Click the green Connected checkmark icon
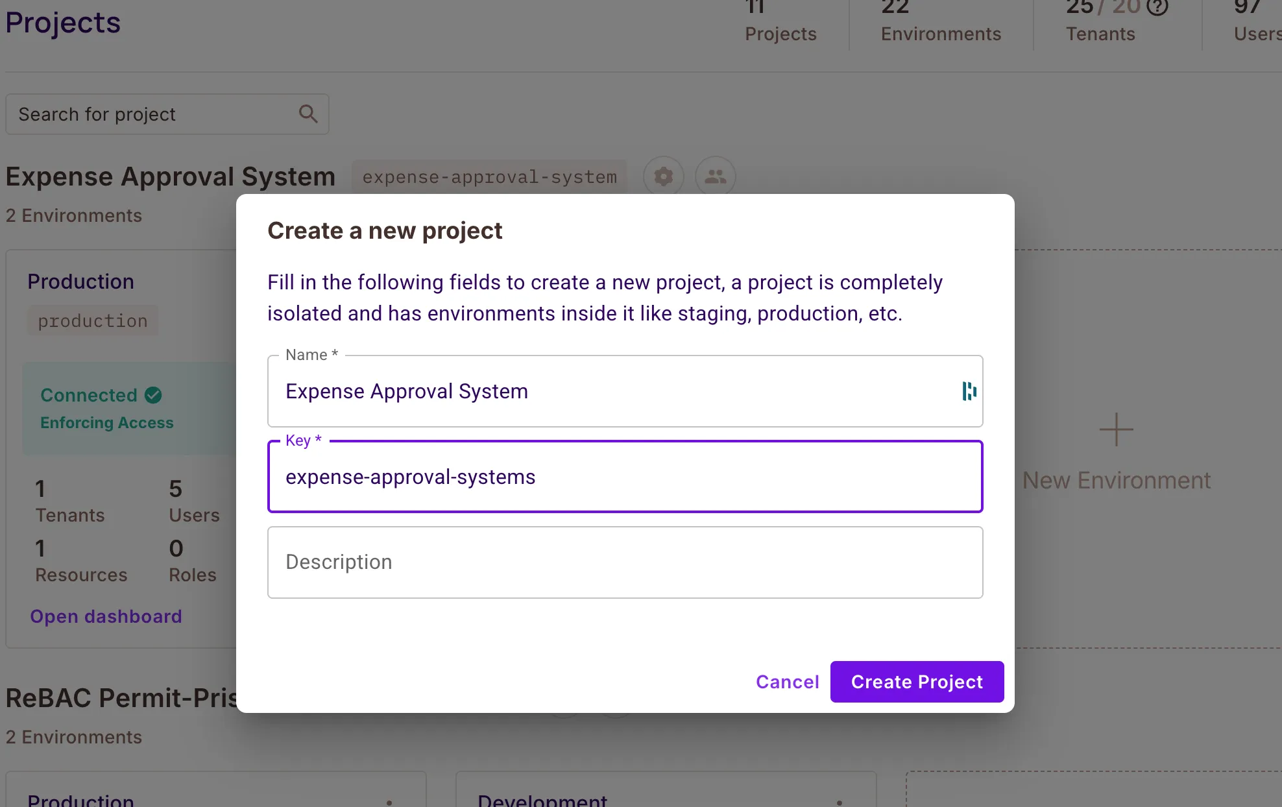This screenshot has width=1282, height=807. pyautogui.click(x=153, y=395)
